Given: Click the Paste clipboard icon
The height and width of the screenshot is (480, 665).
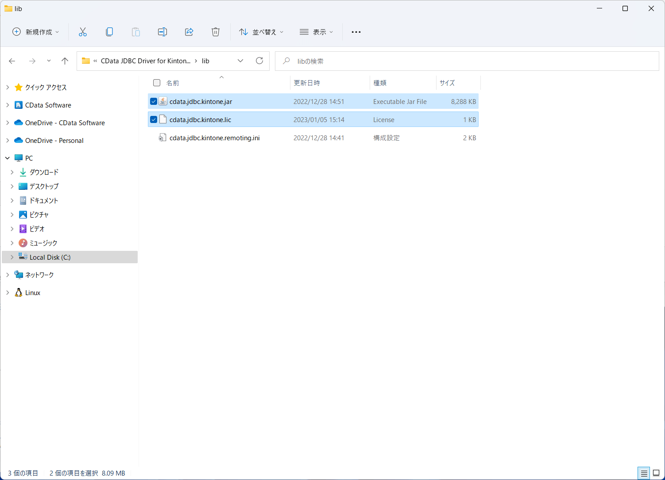Looking at the screenshot, I should (x=136, y=32).
